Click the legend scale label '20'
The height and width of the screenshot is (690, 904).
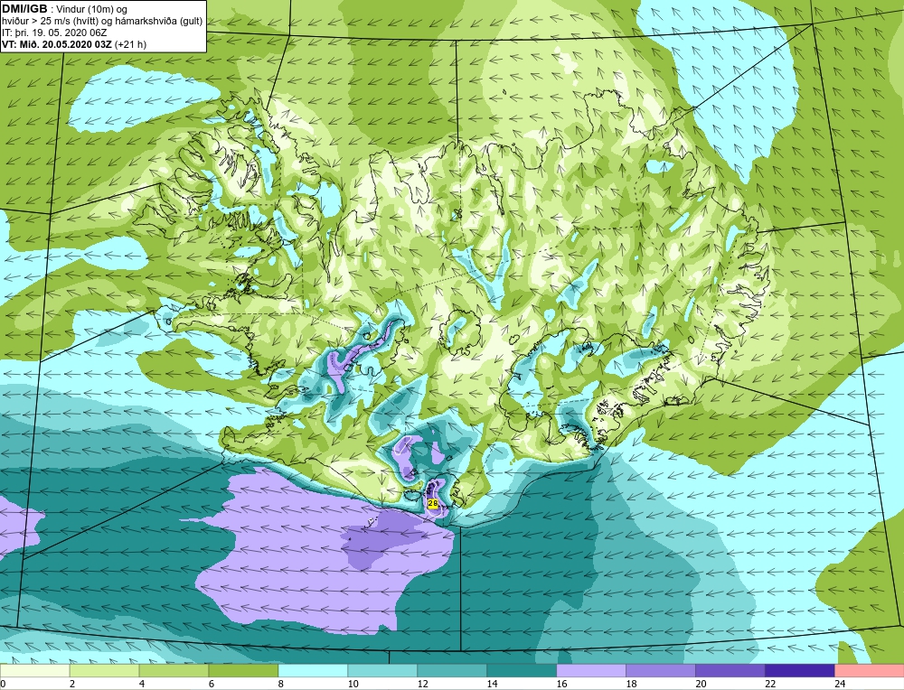click(x=702, y=684)
